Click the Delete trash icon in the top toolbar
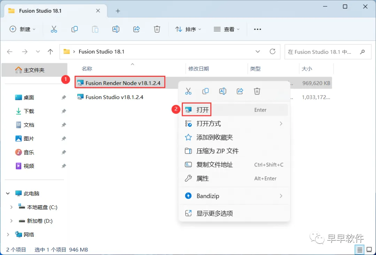 pos(157,29)
